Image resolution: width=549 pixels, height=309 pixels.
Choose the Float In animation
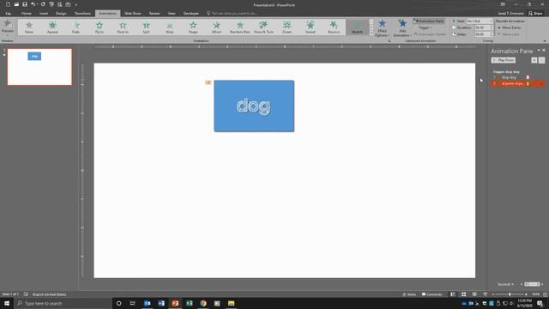[123, 27]
